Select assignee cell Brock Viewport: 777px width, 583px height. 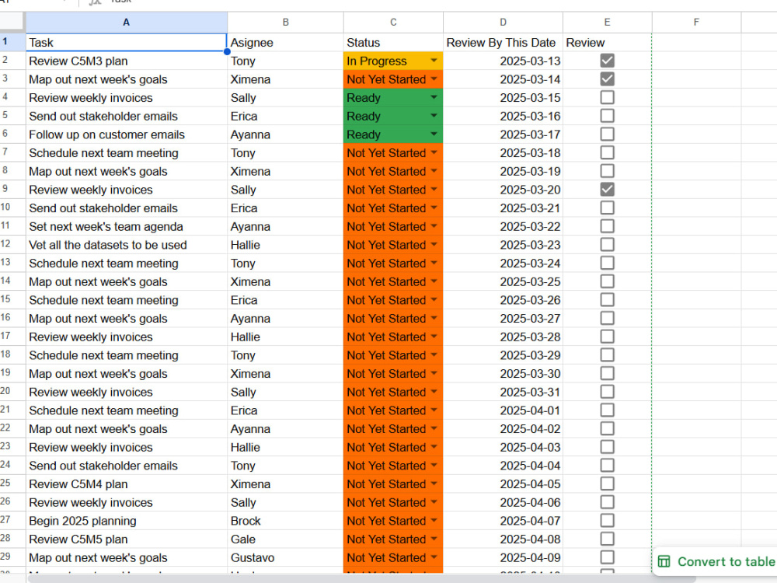pos(285,521)
